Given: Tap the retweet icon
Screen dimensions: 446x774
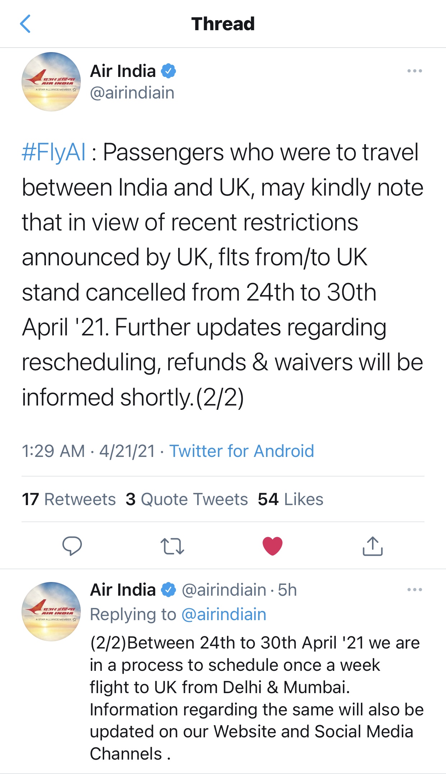Looking at the screenshot, I should (172, 546).
